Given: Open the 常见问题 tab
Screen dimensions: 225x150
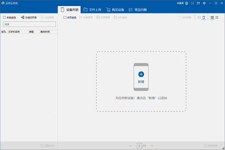Looking at the screenshot, I should click(x=138, y=10).
